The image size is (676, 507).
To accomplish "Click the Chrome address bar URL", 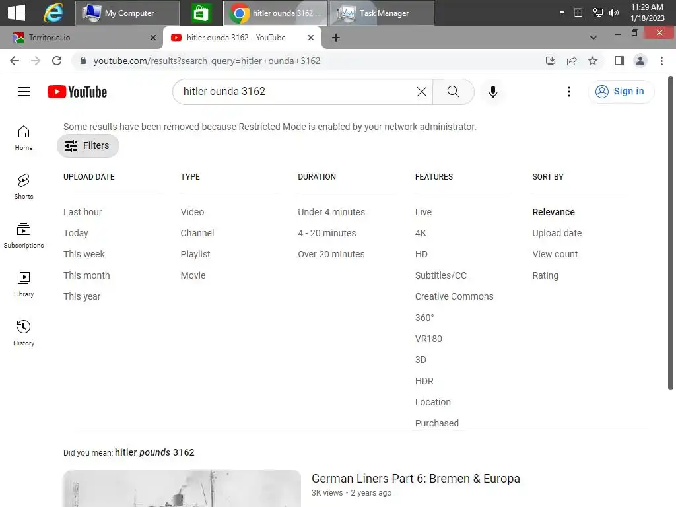I will pyautogui.click(x=207, y=61).
